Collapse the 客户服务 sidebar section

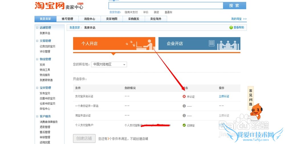click(37, 116)
